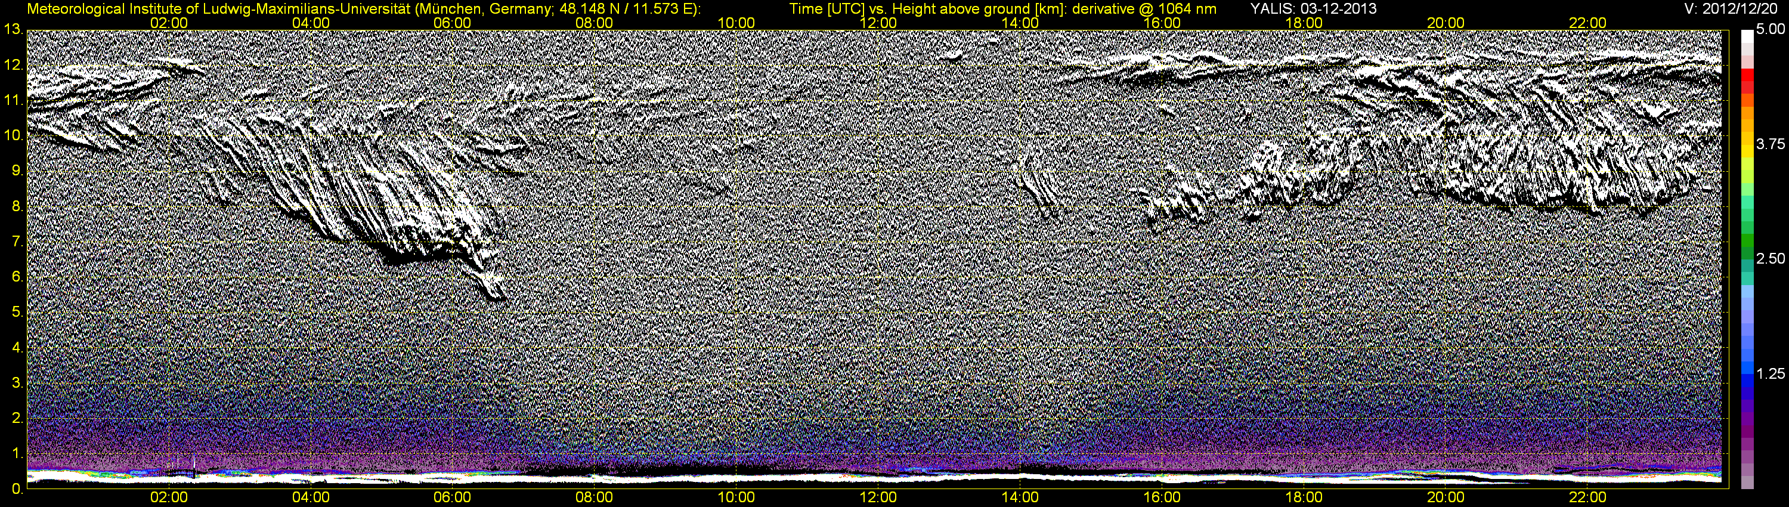1789x507 pixels.
Task: Click the top time axis label 08:00
Action: [595, 23]
